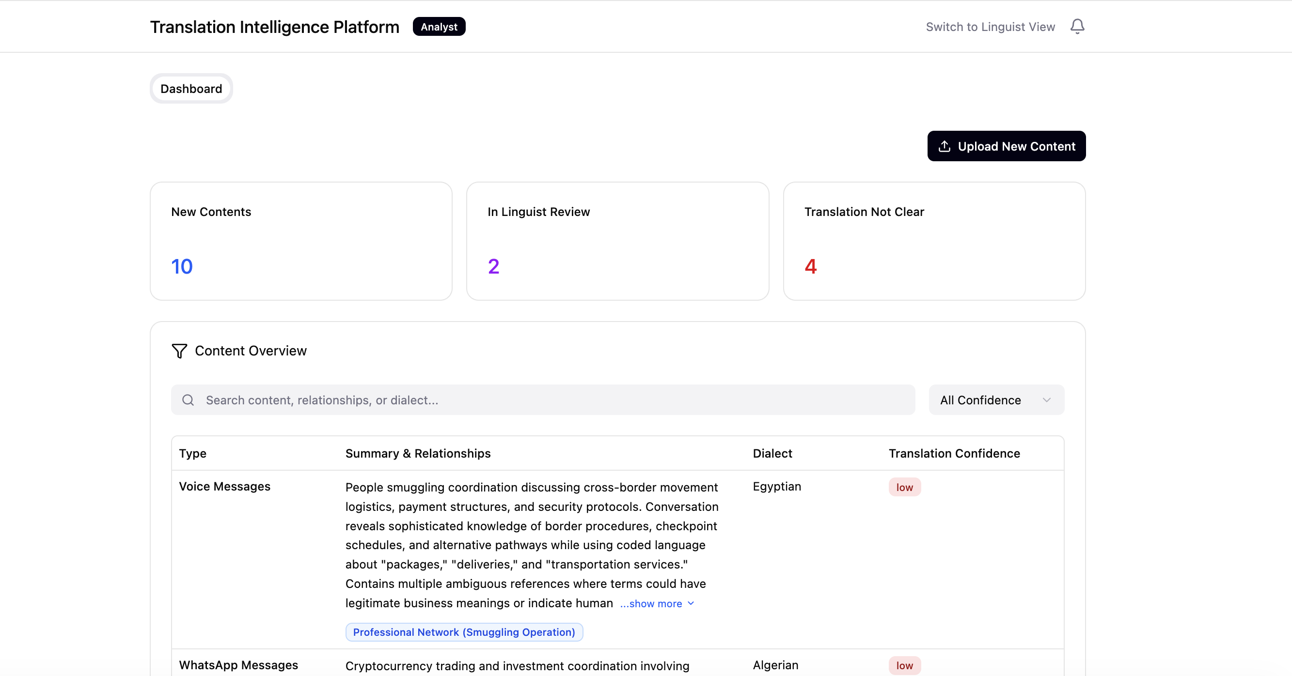Open the notifications bell
The height and width of the screenshot is (676, 1292).
pos(1077,27)
